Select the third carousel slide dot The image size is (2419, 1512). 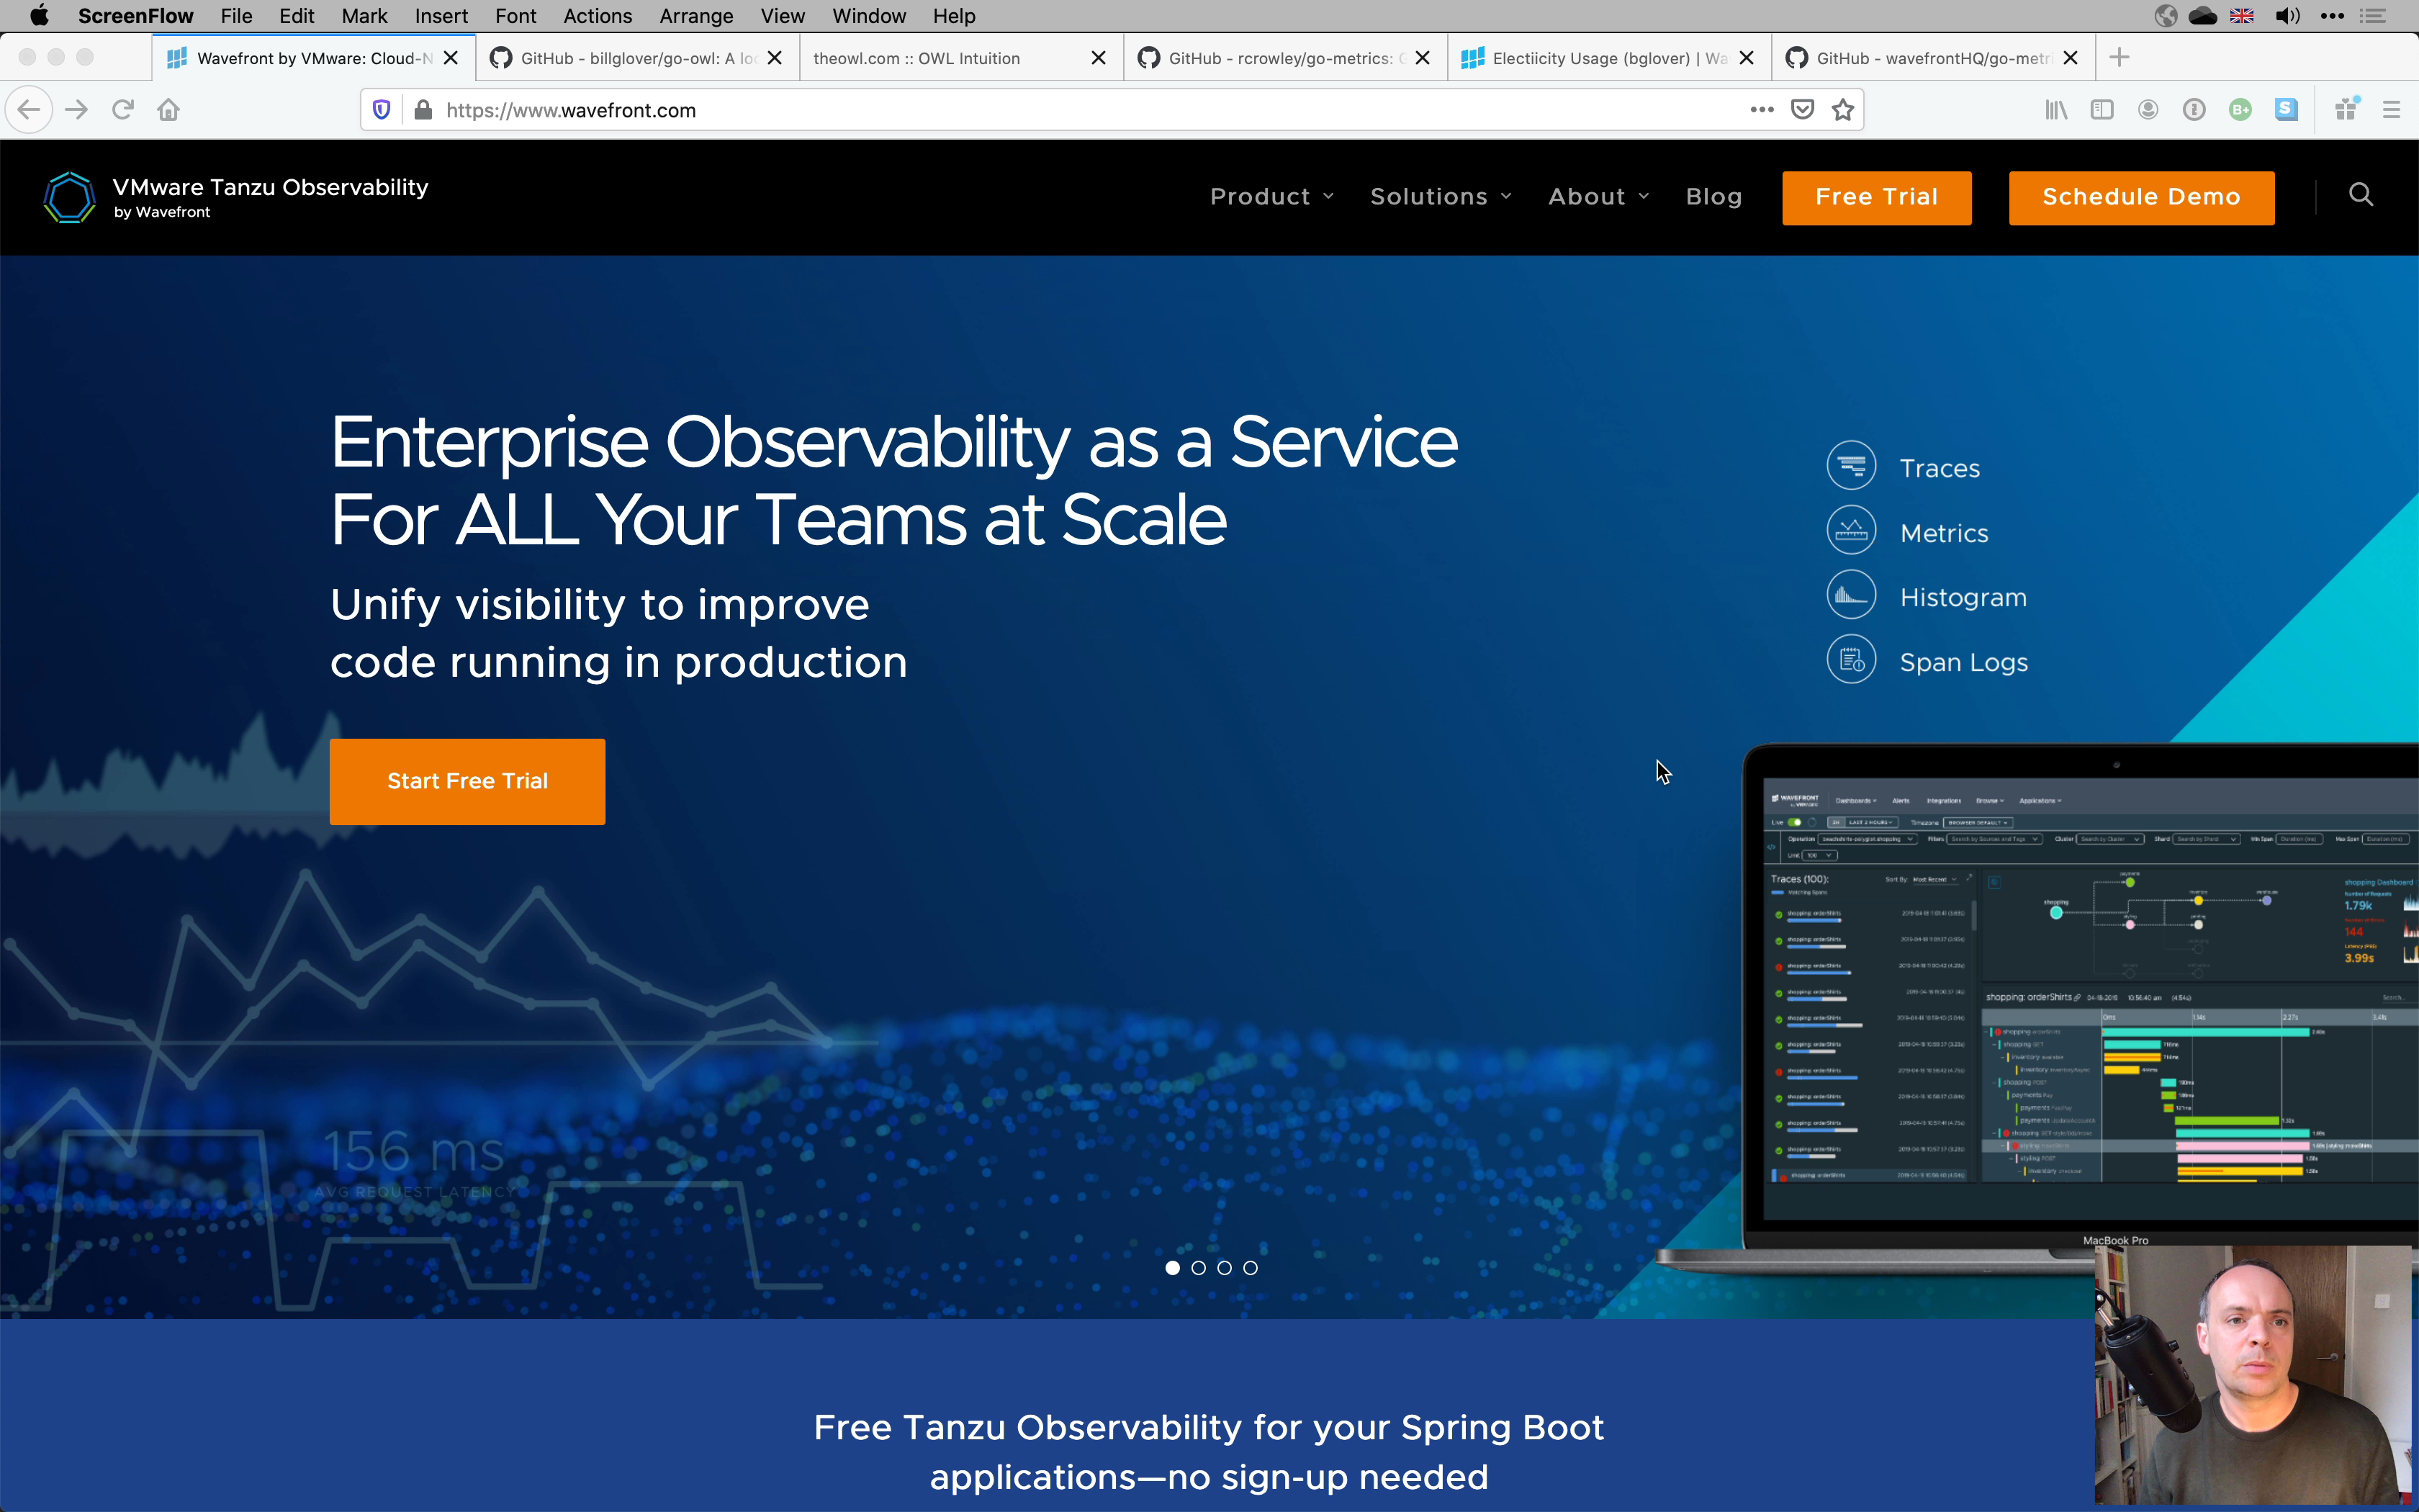tap(1225, 1268)
